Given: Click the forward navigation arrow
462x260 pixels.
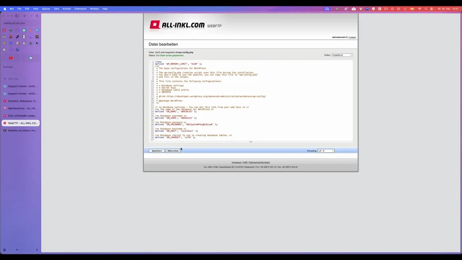Looking at the screenshot, I should click(x=31, y=16).
